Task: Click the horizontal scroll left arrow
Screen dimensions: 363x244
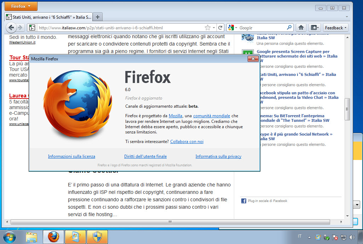Action: tap(7, 222)
